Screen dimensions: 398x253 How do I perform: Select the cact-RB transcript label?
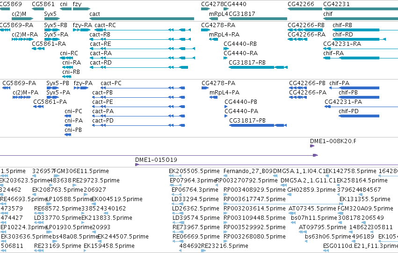[x=100, y=35]
